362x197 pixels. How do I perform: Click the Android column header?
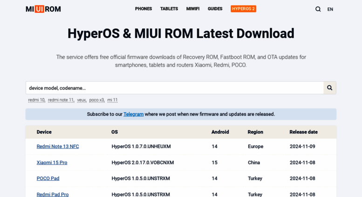click(x=220, y=132)
